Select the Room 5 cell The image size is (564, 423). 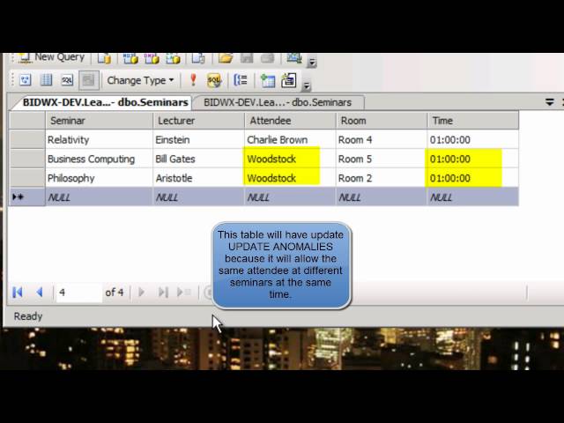382,159
